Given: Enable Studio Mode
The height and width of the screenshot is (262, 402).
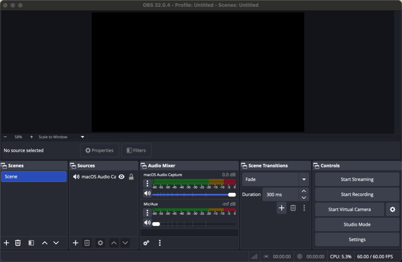Looking at the screenshot, I should [357, 224].
